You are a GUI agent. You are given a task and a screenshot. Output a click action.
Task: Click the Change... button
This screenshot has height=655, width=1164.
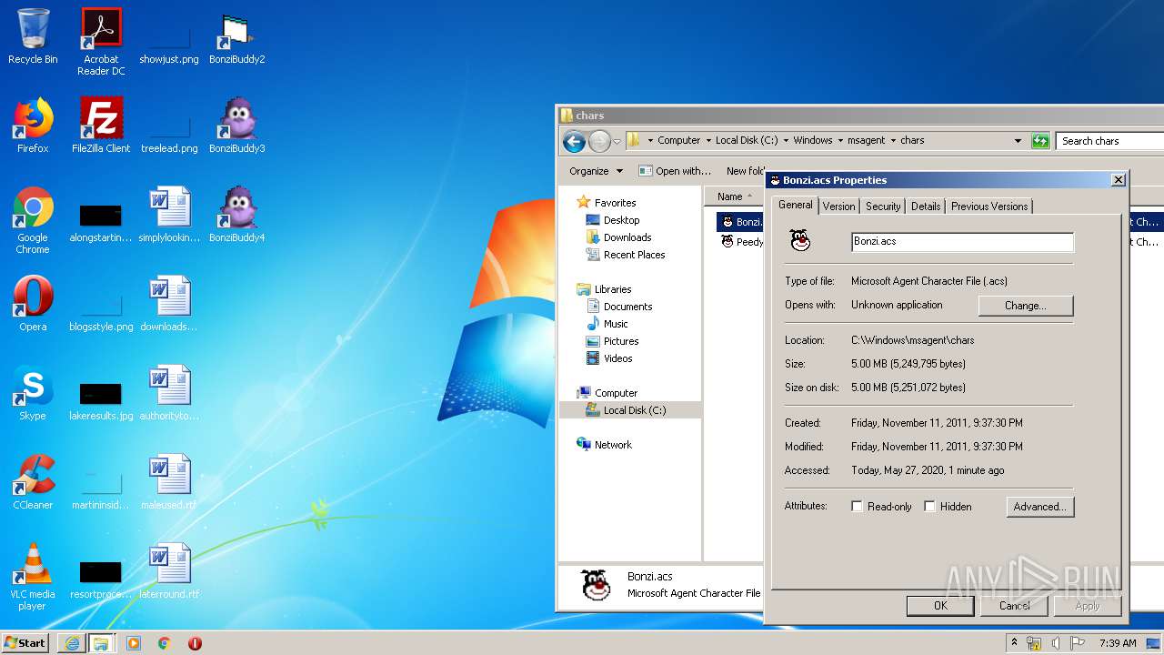coord(1026,306)
